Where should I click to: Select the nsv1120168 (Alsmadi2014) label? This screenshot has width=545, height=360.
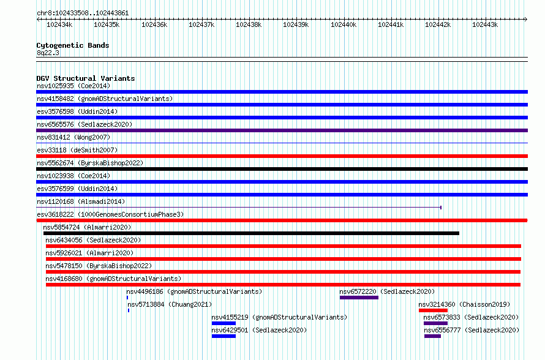(81, 201)
